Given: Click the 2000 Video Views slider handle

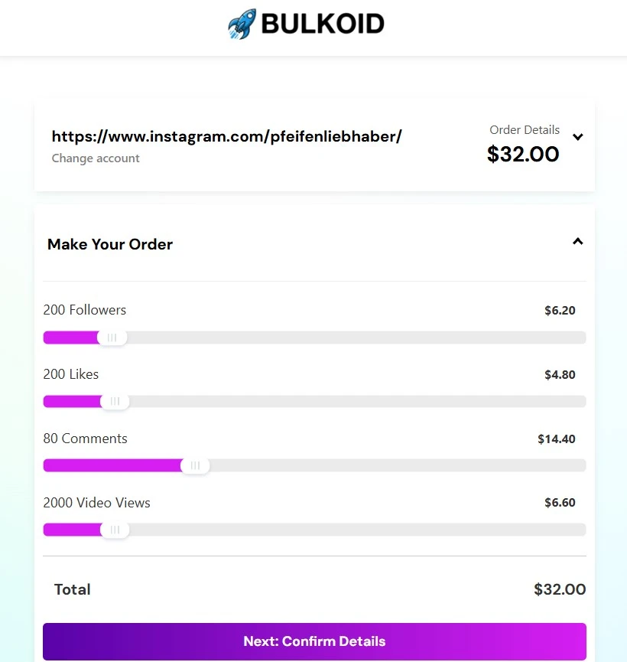Looking at the screenshot, I should (x=115, y=529).
